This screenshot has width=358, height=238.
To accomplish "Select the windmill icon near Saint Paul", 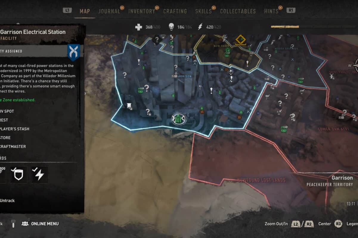I will [331, 76].
